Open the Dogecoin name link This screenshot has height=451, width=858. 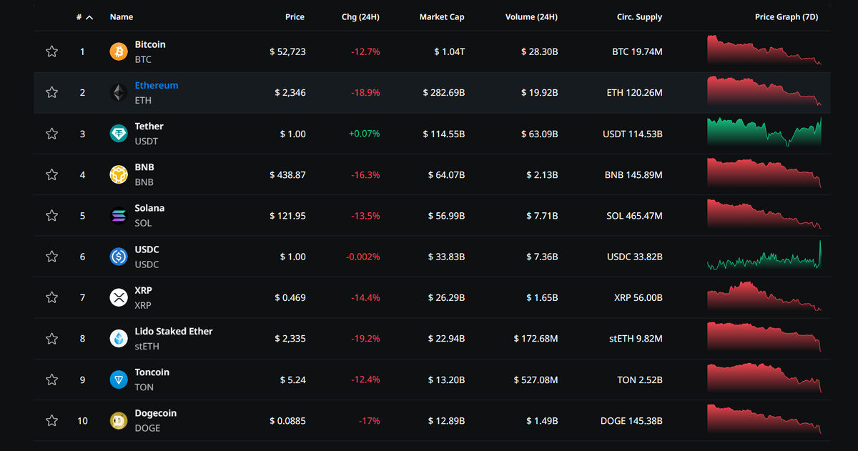click(x=155, y=413)
